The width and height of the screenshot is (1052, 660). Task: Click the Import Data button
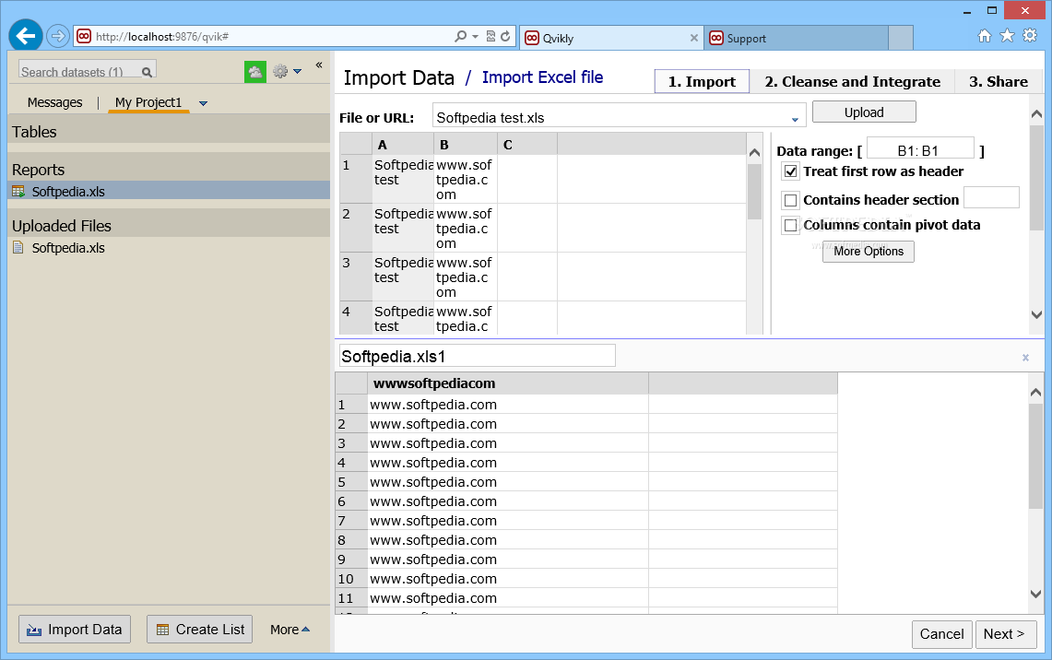[x=75, y=630]
